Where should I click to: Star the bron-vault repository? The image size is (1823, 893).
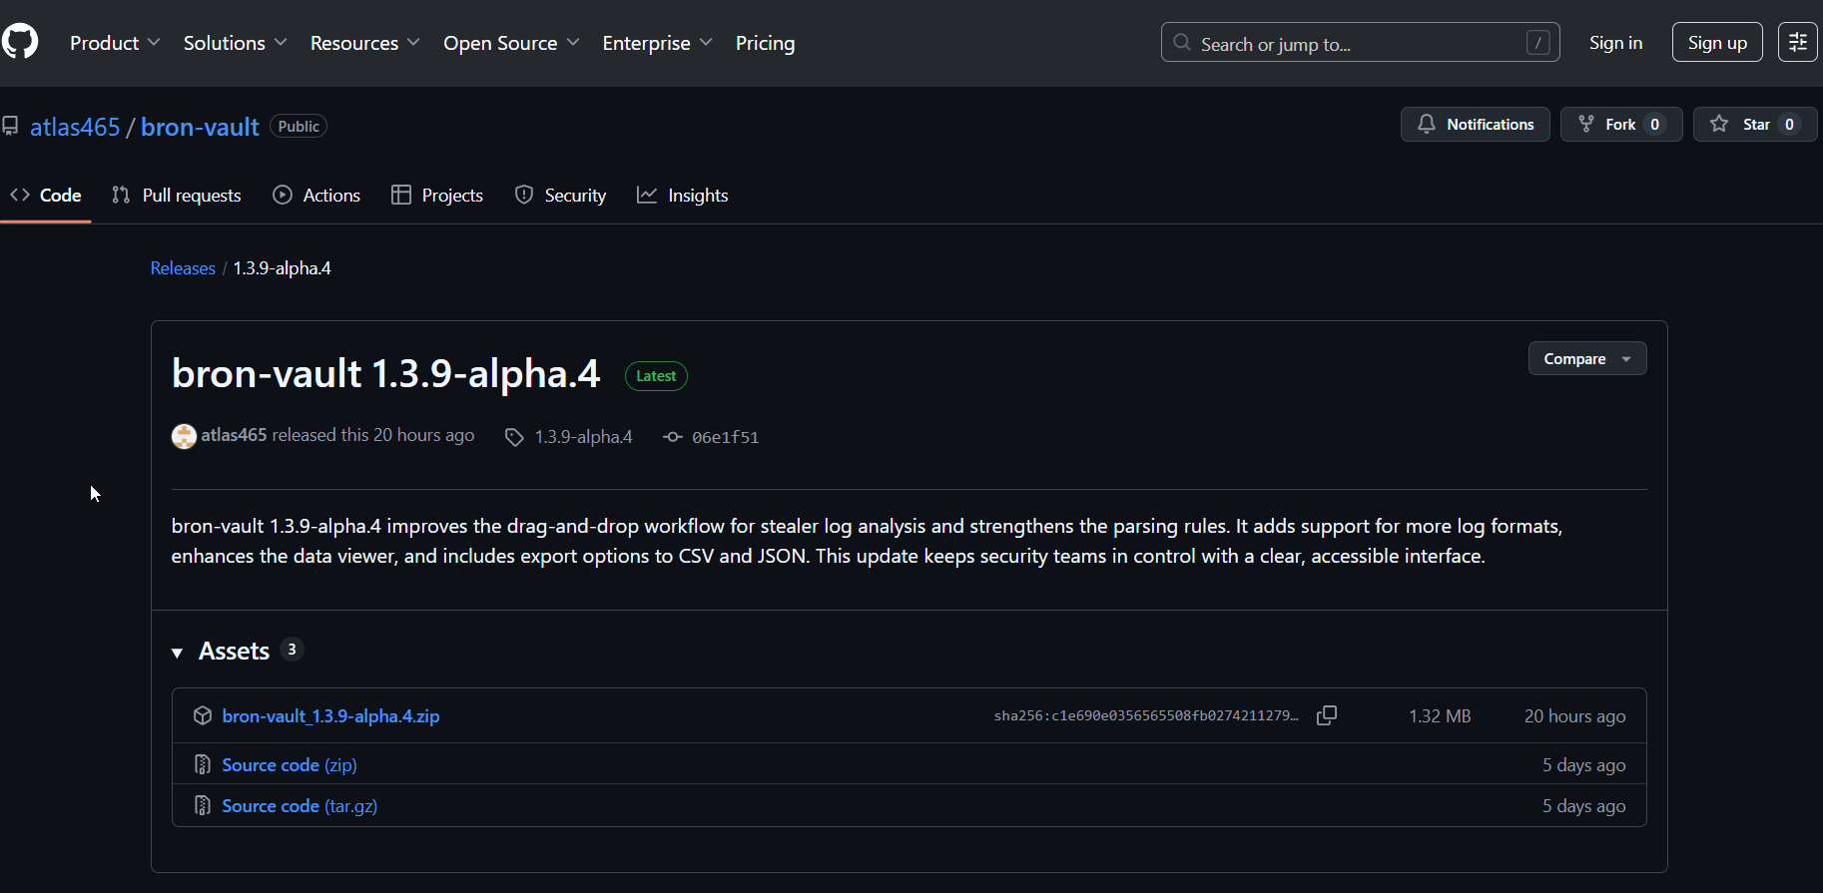point(1754,125)
